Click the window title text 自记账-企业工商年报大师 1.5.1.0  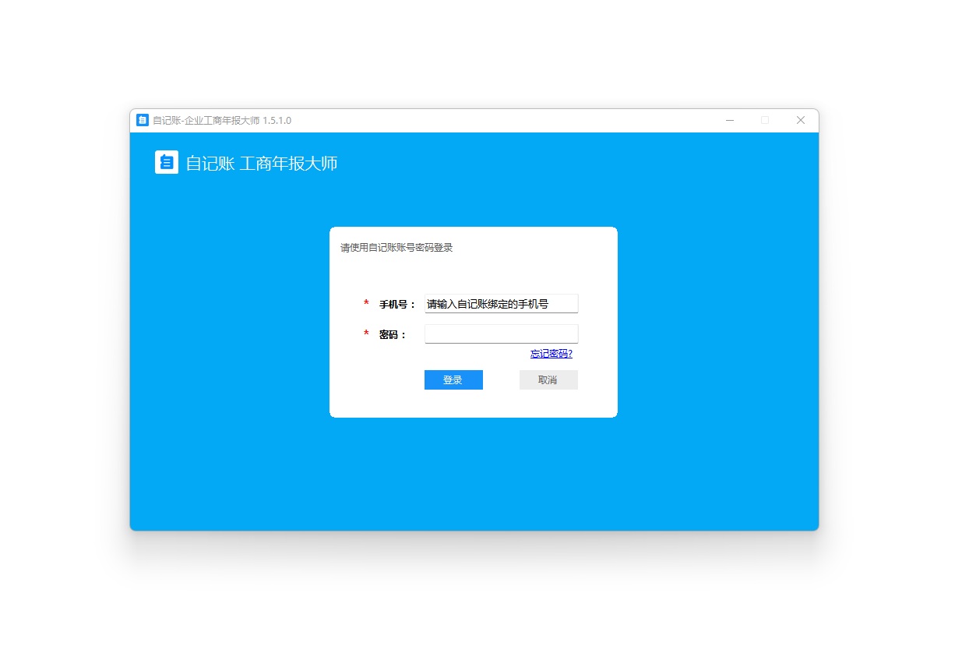(222, 121)
